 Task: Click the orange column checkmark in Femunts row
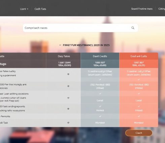click(x=139, y=116)
